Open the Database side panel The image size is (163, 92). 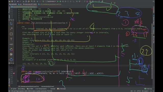coord(154,31)
